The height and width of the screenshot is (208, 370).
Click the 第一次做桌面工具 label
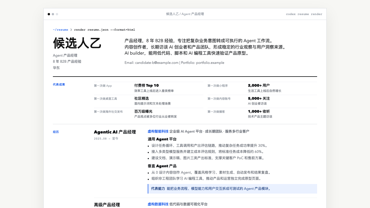coord(106,99)
